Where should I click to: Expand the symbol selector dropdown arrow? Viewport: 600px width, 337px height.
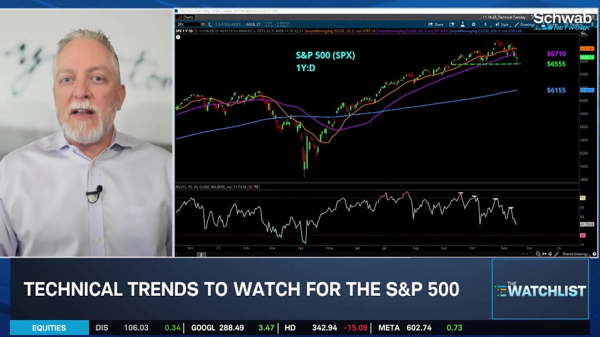pyautogui.click(x=203, y=24)
